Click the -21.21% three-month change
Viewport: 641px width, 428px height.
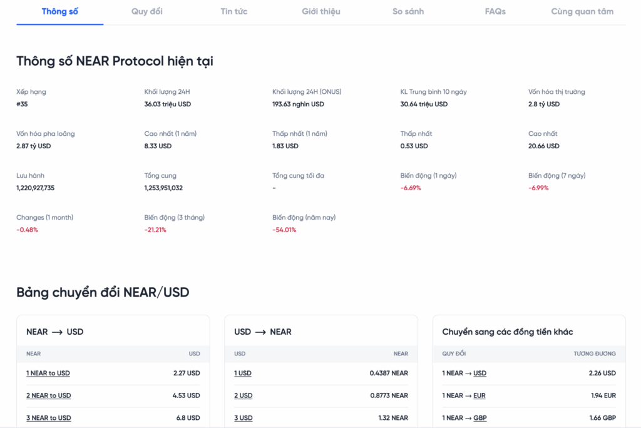point(155,230)
